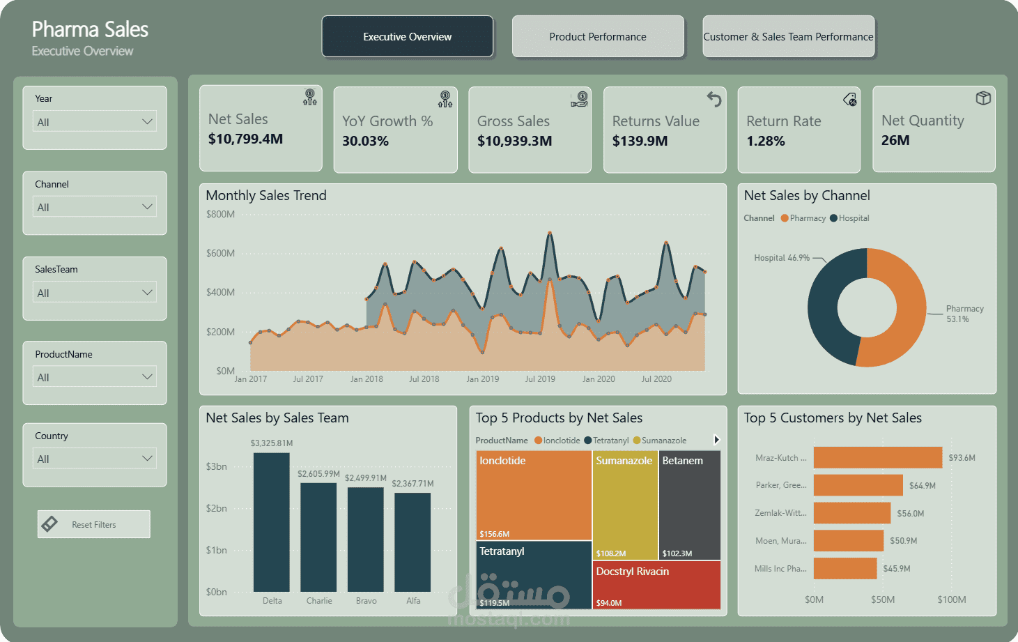Select the Alfa sales team bar
The image size is (1018, 642).
[x=412, y=542]
